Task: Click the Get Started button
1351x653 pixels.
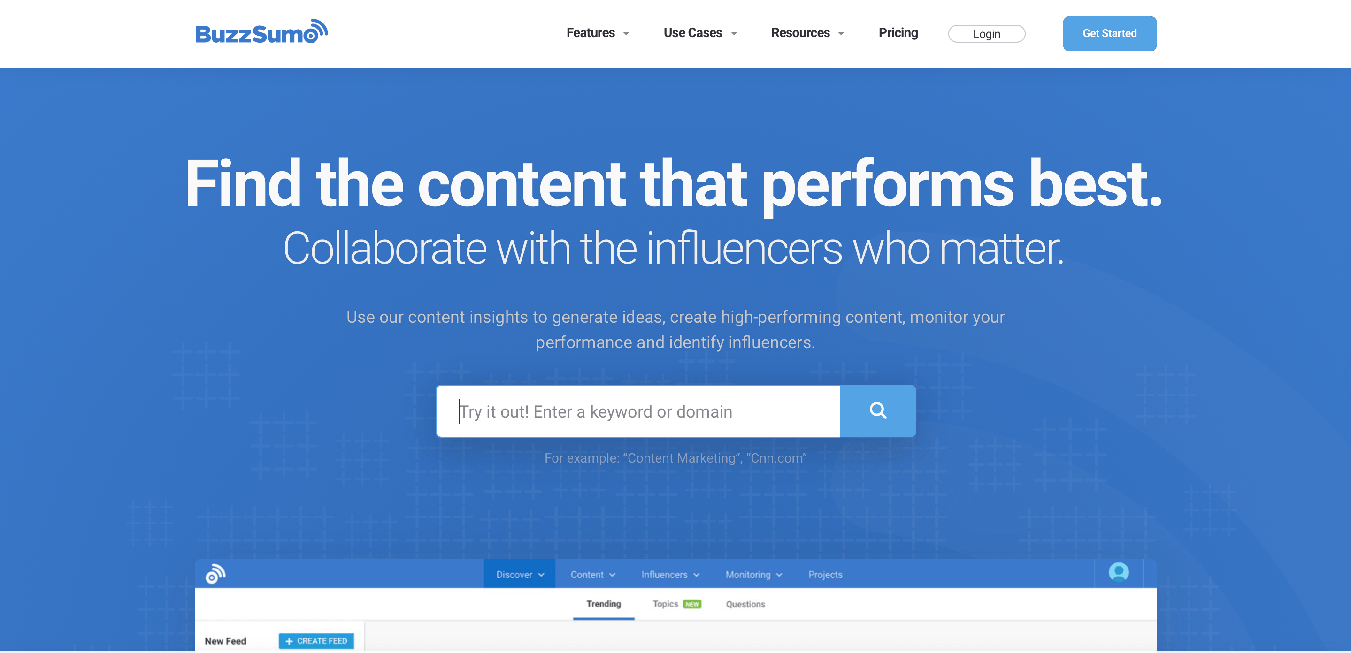Action: [x=1110, y=33]
